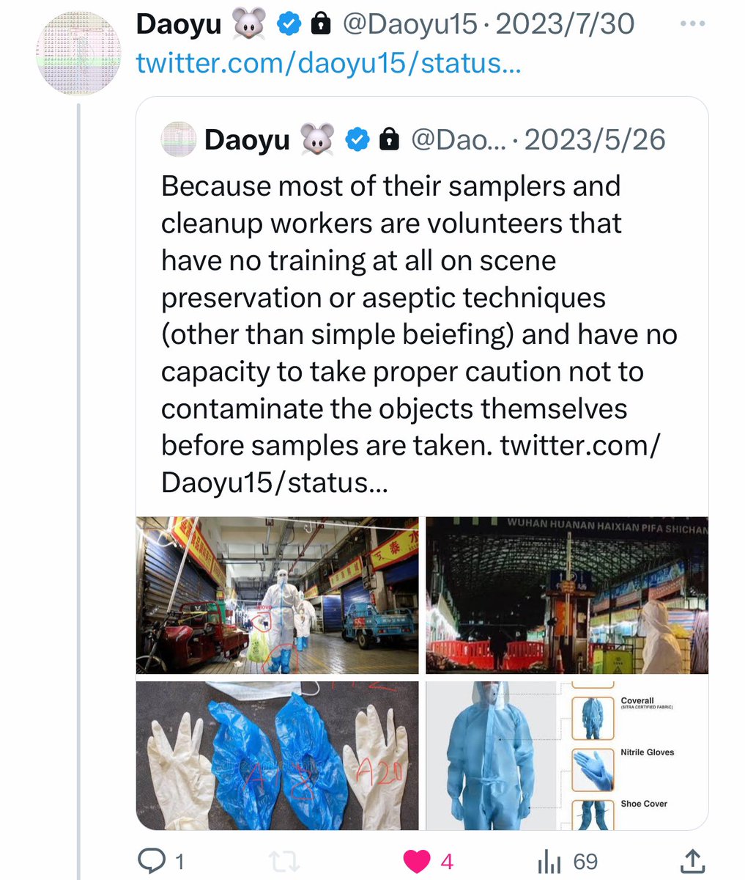Viewport: 745px width, 880px height.
Task: Click the blue verified badge on top tweet
Action: [289, 25]
